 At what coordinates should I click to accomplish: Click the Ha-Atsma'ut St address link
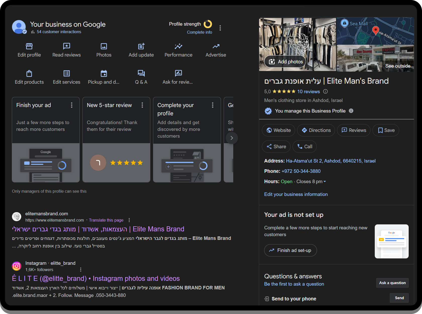tap(331, 161)
